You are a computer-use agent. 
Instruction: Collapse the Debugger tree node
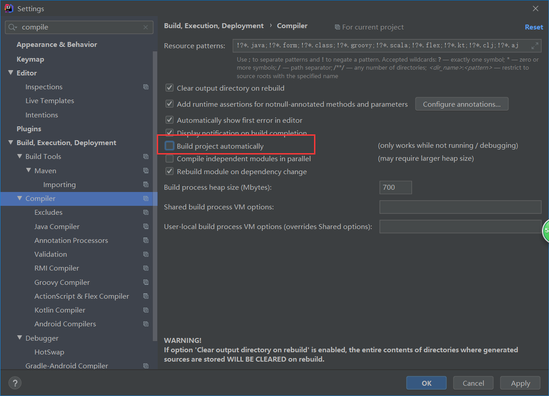tap(20, 338)
